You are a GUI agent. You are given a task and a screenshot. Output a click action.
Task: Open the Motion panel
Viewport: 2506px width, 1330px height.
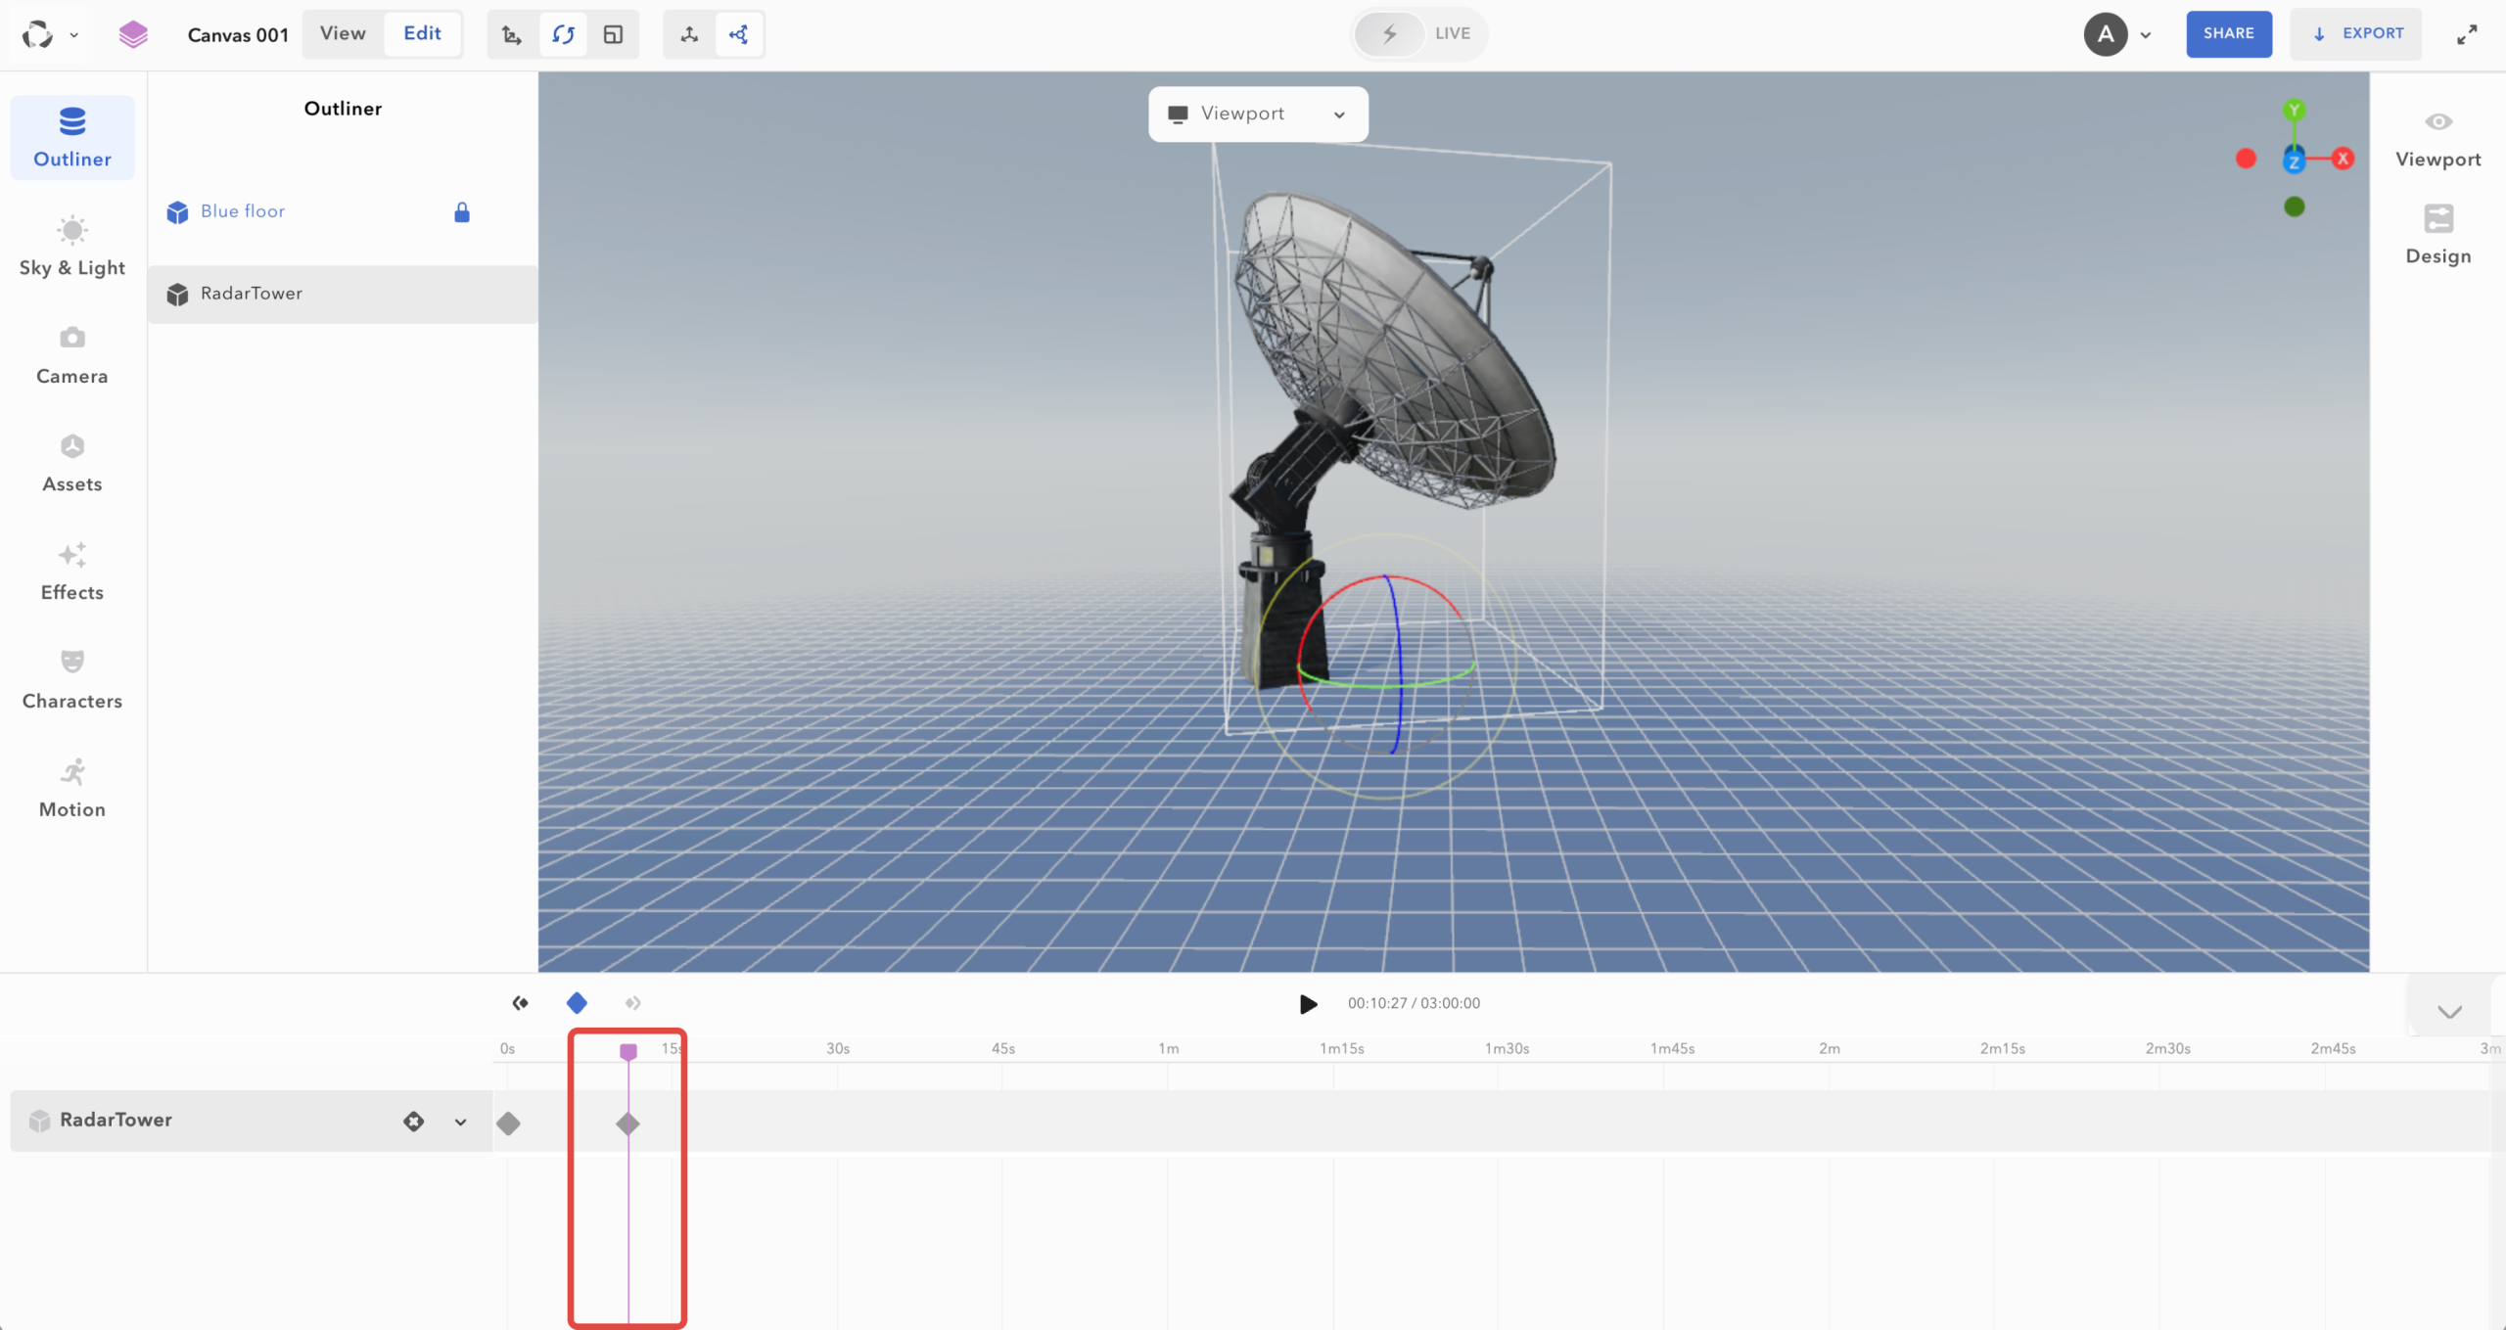tap(71, 787)
